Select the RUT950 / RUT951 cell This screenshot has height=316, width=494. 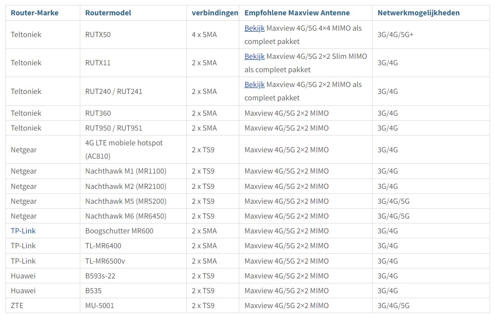(113, 128)
